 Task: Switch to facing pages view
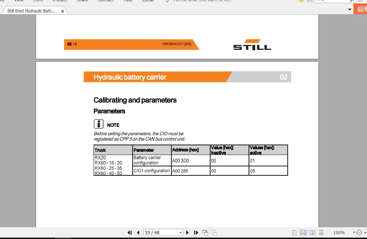[312, 232]
